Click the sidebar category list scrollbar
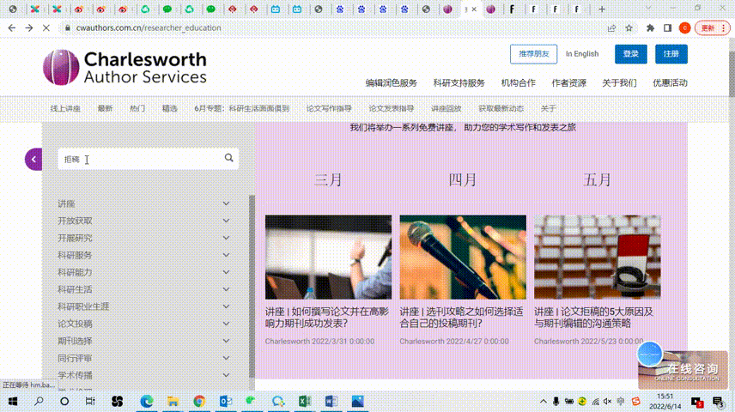This screenshot has width=735, height=412. pyautogui.click(x=252, y=287)
